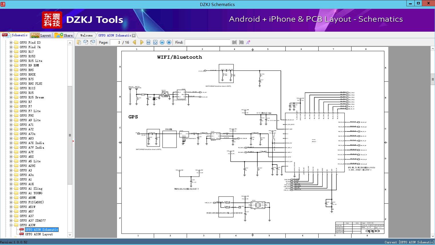Screen dimensions: 435x245
Task: Click the OPPO A57 folder icon
Action: coord(16,211)
